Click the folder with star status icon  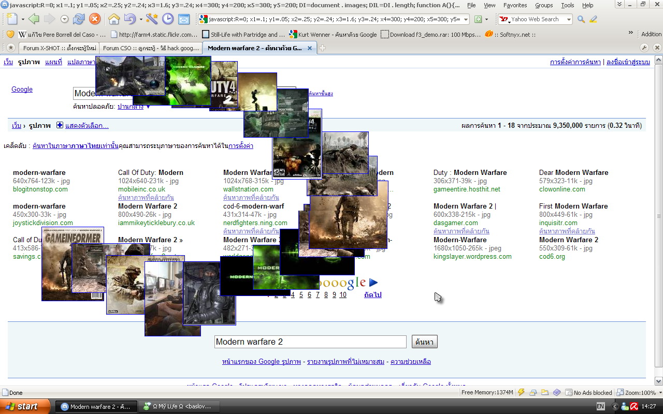(x=545, y=392)
